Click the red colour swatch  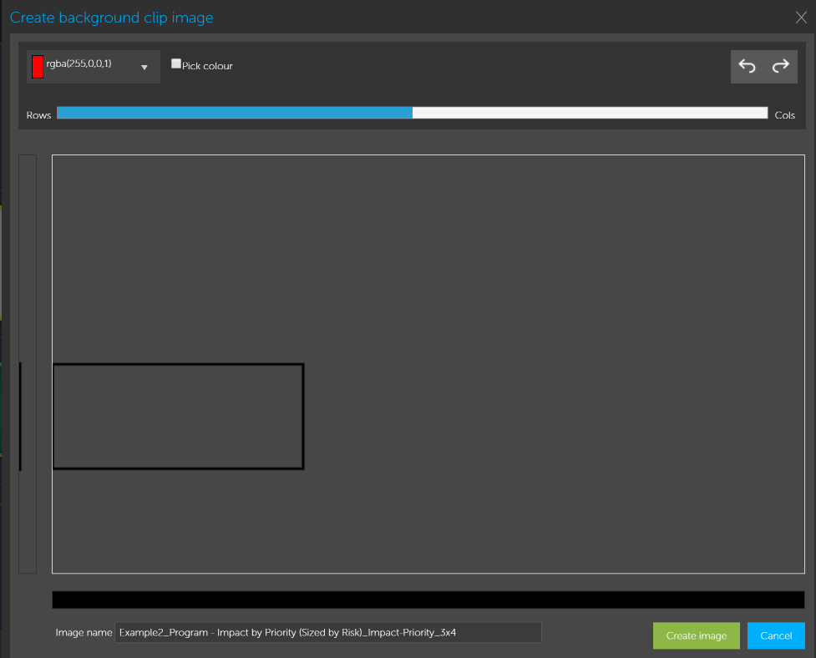click(x=38, y=67)
